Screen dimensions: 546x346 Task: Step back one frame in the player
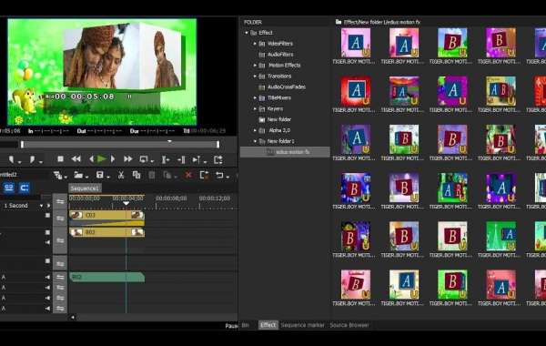click(x=91, y=159)
